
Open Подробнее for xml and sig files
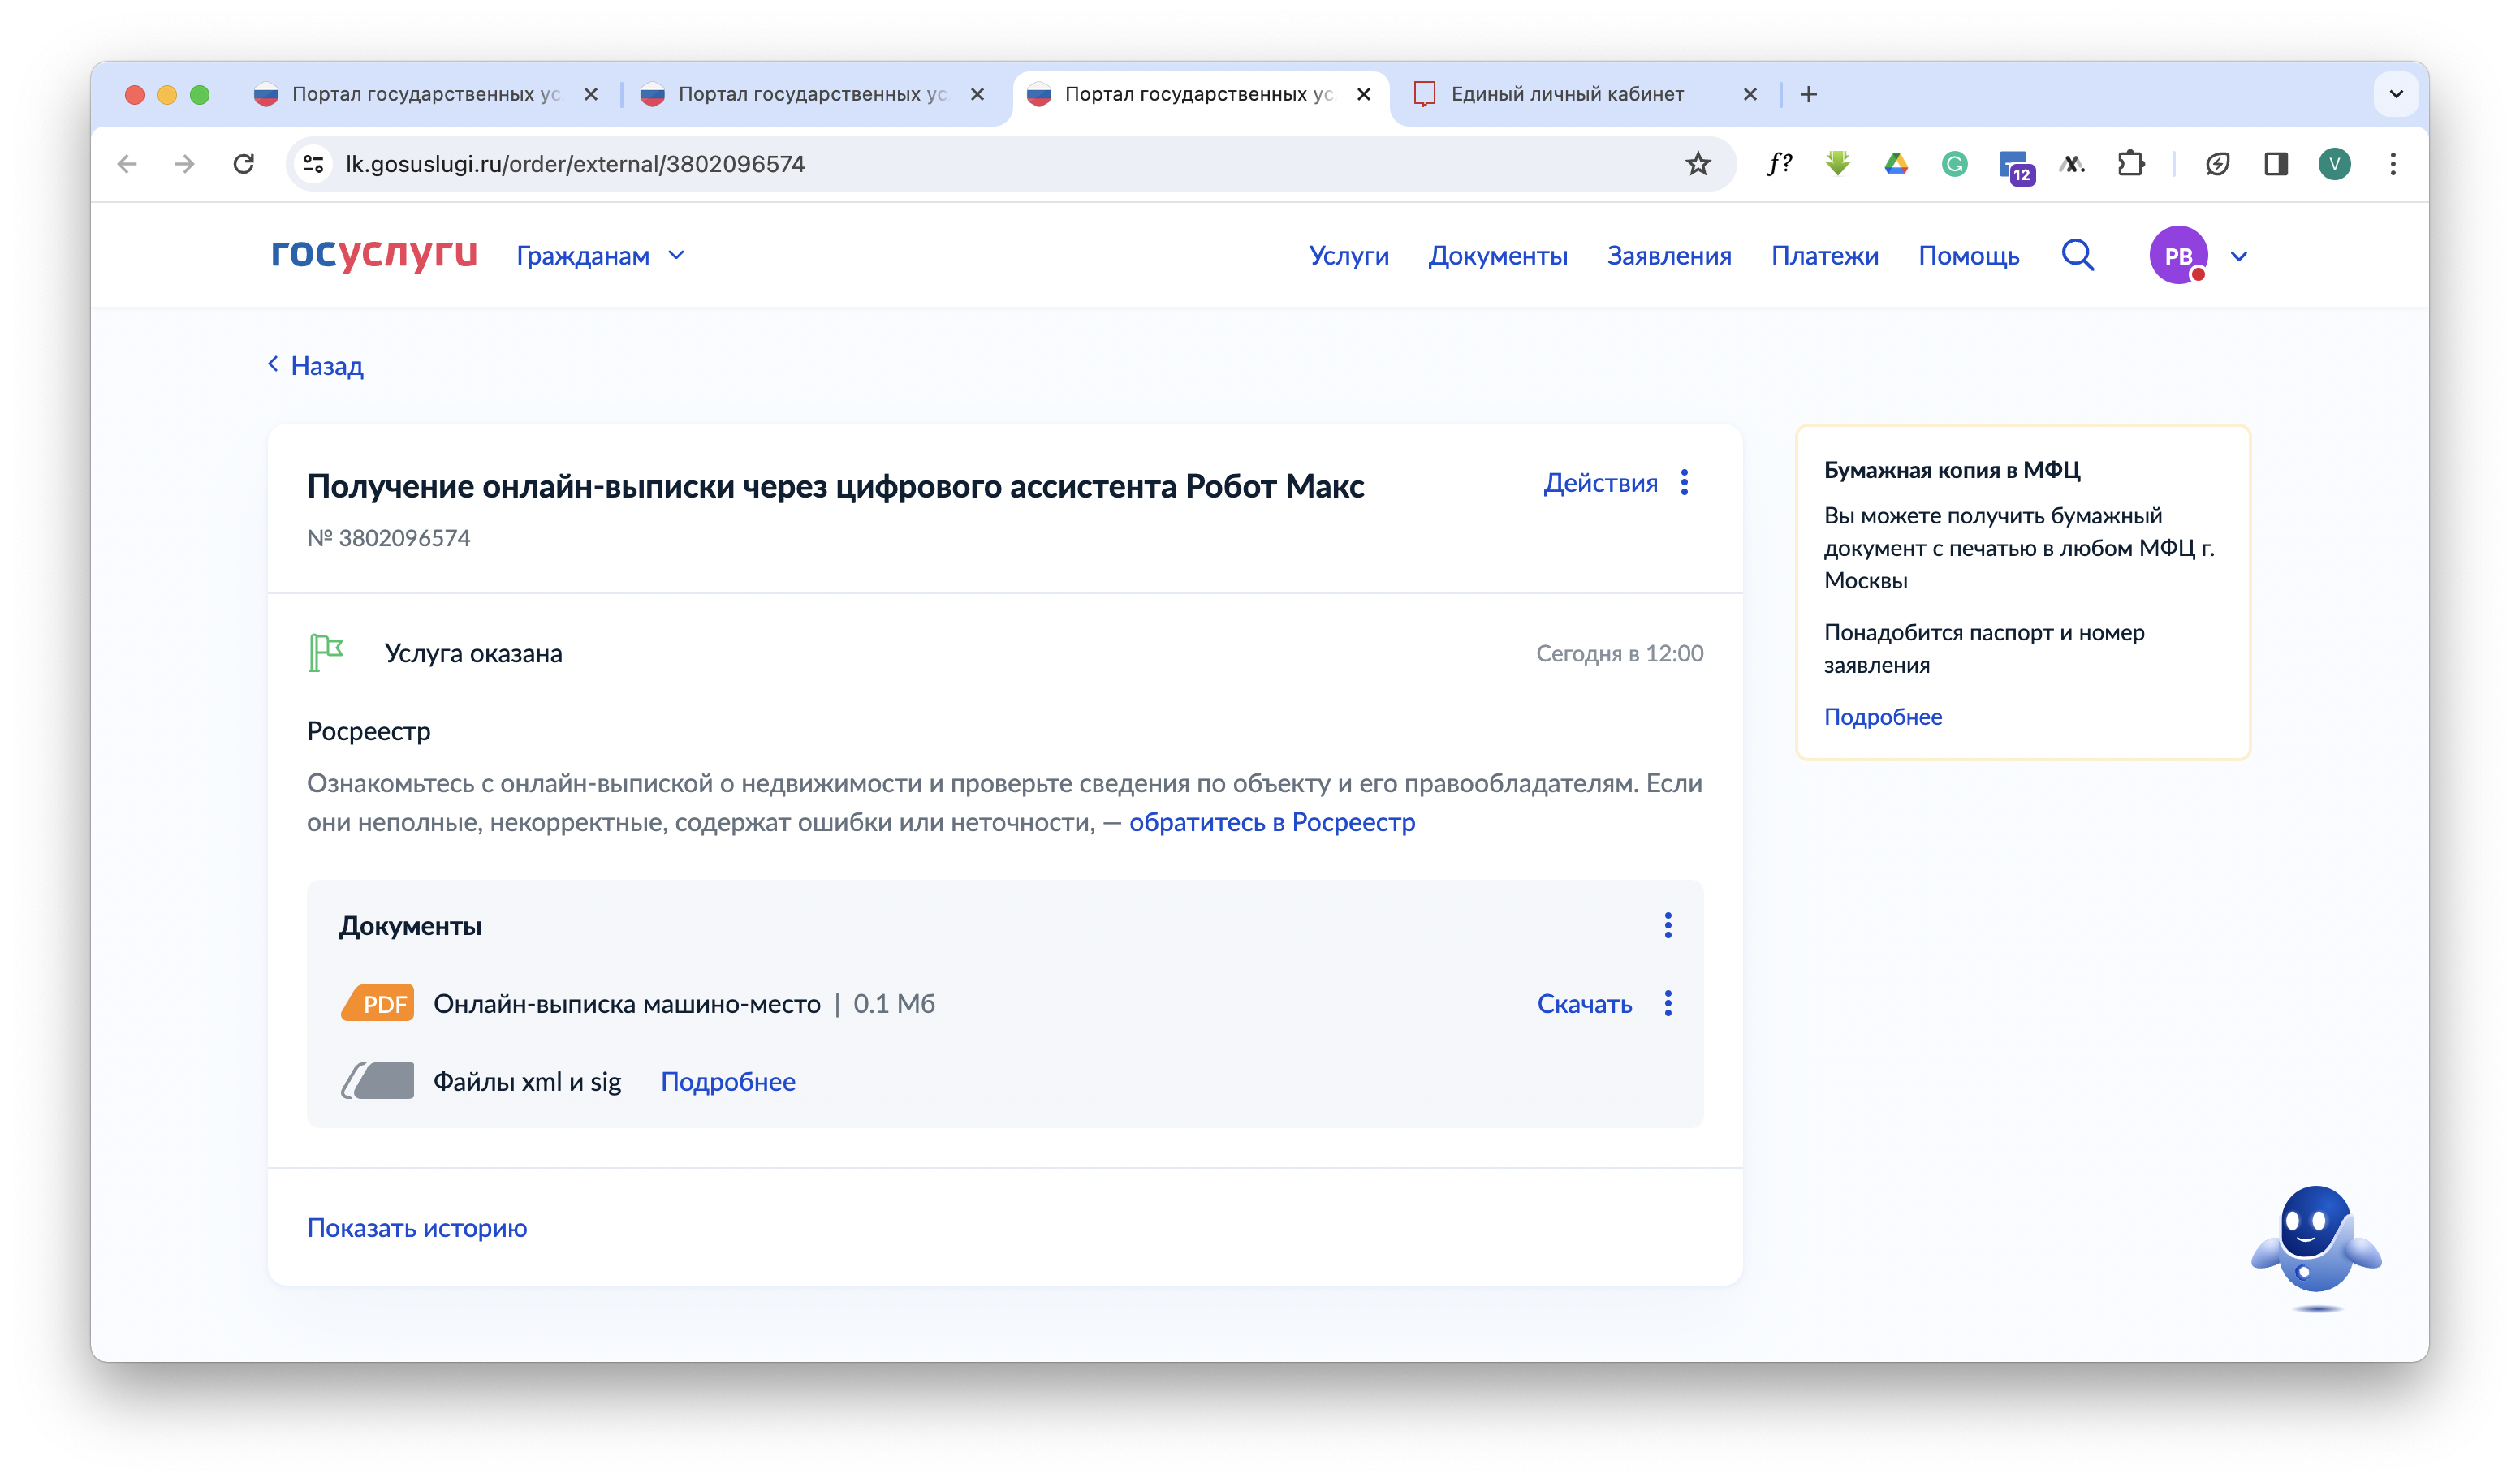[x=728, y=1082]
